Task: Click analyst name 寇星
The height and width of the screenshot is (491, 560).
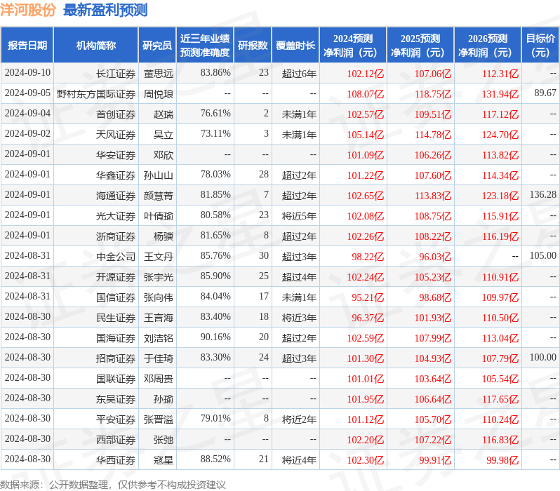Action: tap(164, 460)
